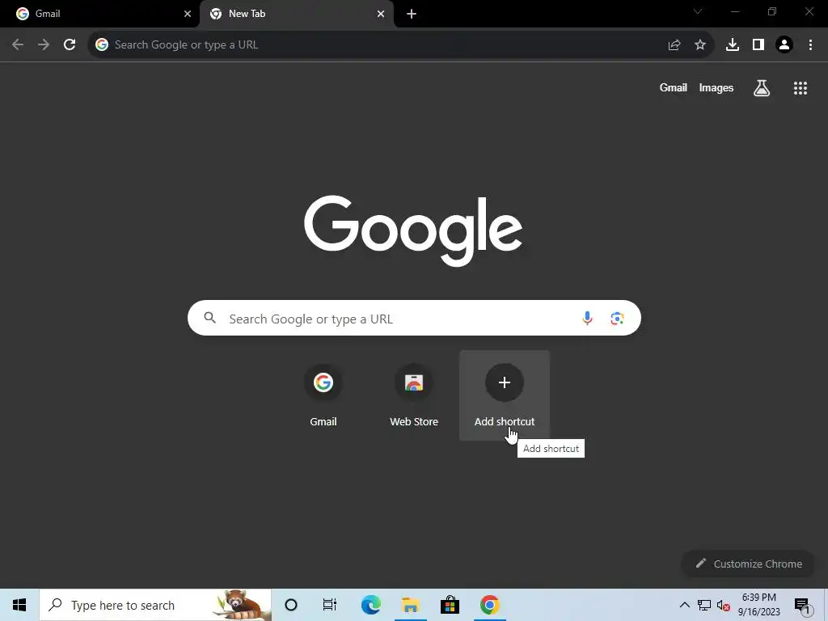
Task: Bookmark this tab with the star icon
Action: pos(699,44)
